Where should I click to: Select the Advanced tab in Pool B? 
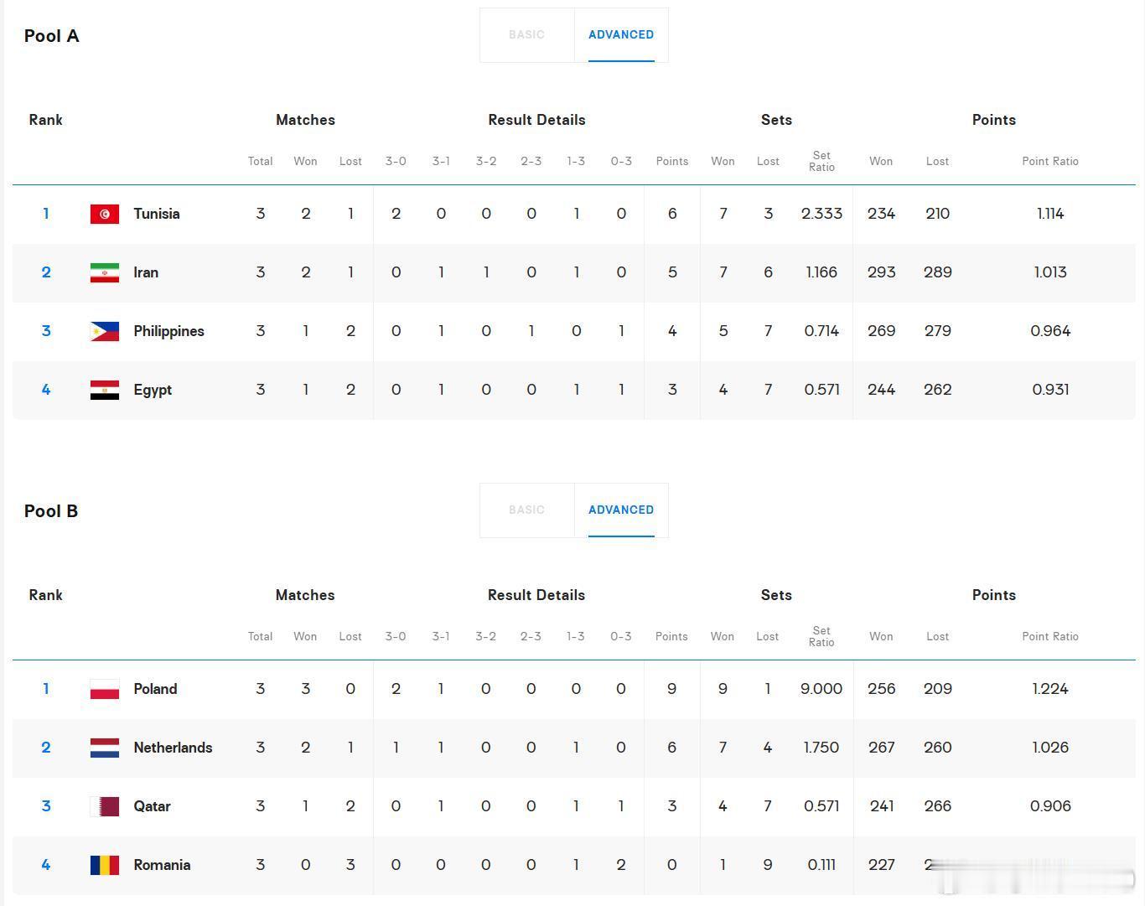[x=621, y=510]
